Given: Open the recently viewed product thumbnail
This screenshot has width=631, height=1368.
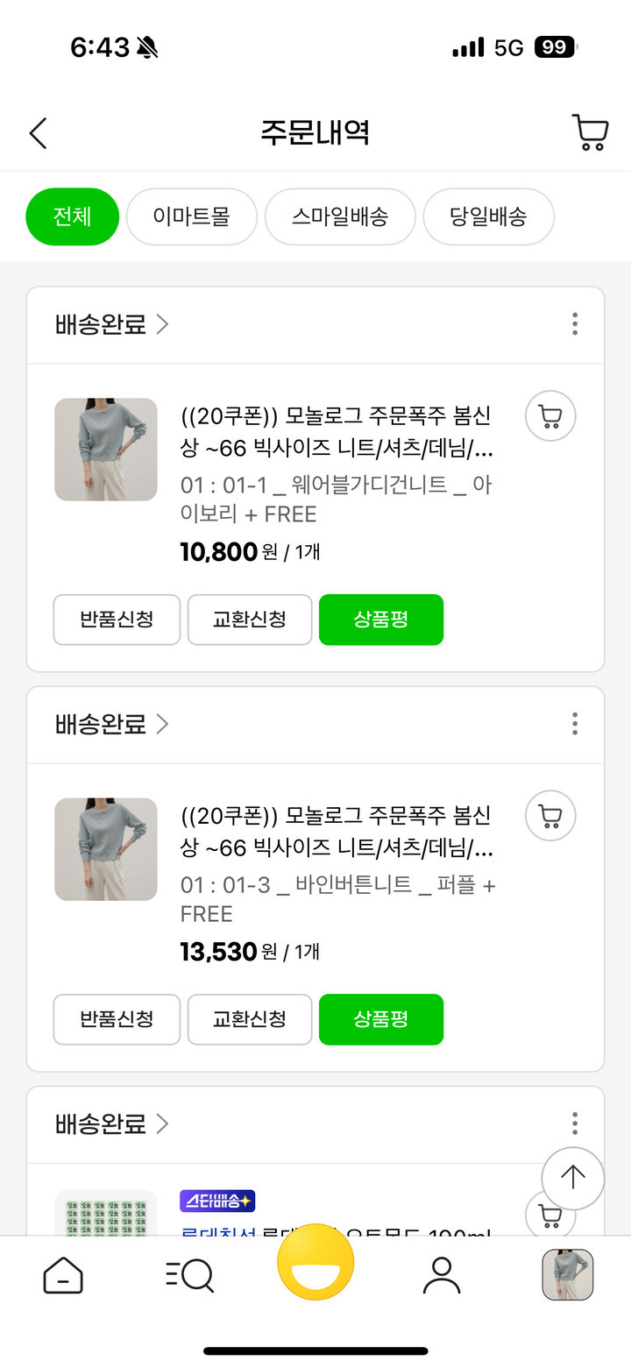Looking at the screenshot, I should (x=568, y=1275).
